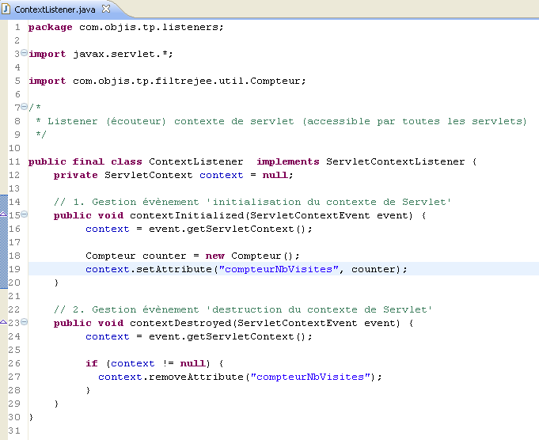
Task: Click "compteurNbVisites" string on line 19
Action: point(279,269)
